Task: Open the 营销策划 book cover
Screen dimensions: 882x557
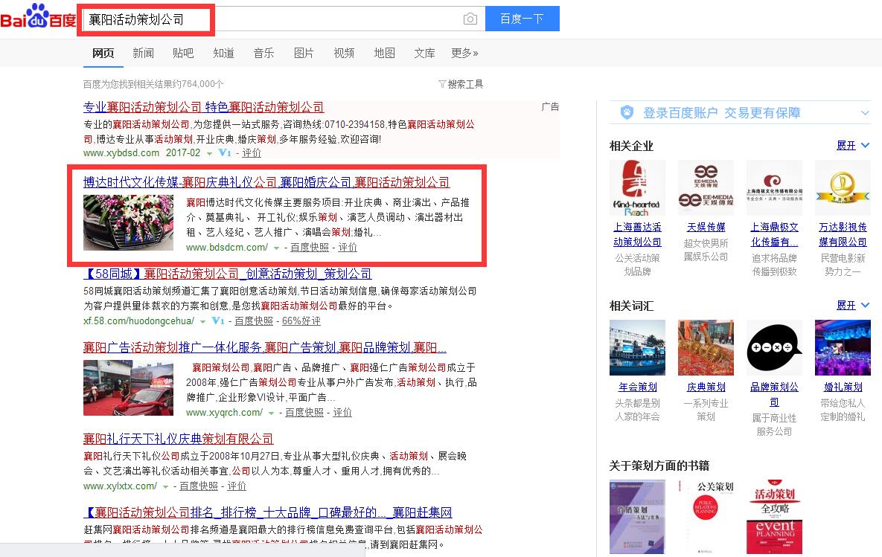Action: [637, 517]
